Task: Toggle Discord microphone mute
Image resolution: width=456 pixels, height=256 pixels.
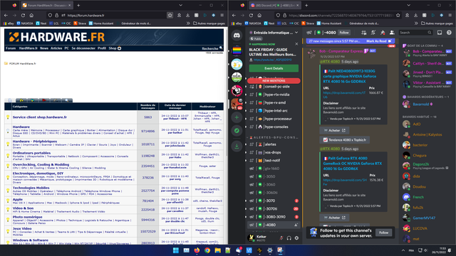Action: tap(281, 238)
